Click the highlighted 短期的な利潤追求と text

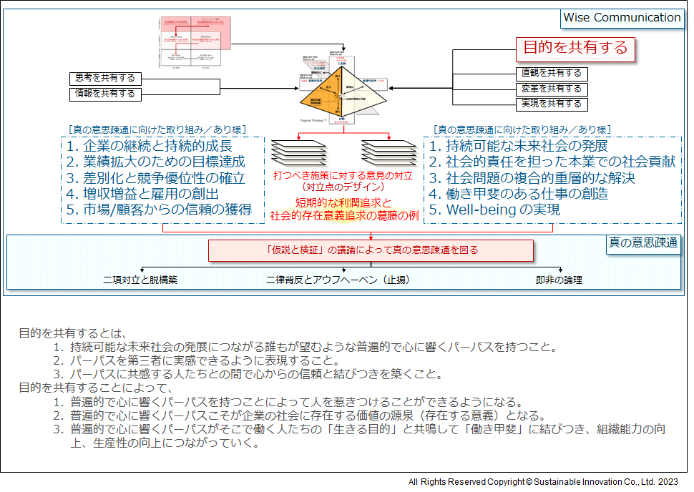point(343,202)
